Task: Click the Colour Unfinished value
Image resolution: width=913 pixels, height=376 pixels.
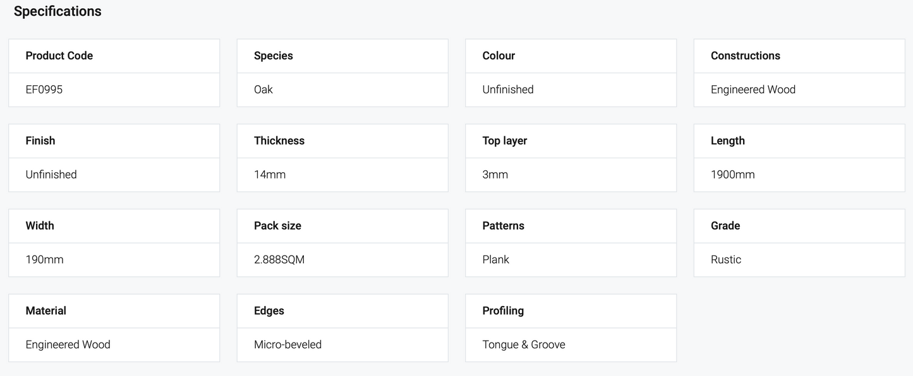Action: click(508, 90)
